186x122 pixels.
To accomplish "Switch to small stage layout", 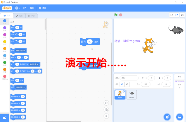I will (172, 15).
